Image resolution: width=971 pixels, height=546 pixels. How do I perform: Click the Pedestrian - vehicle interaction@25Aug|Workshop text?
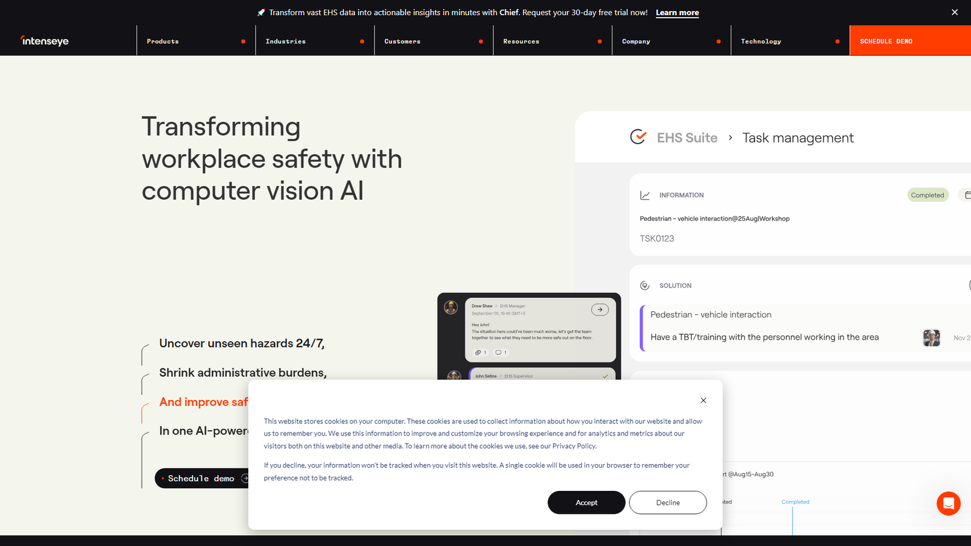pyautogui.click(x=714, y=218)
